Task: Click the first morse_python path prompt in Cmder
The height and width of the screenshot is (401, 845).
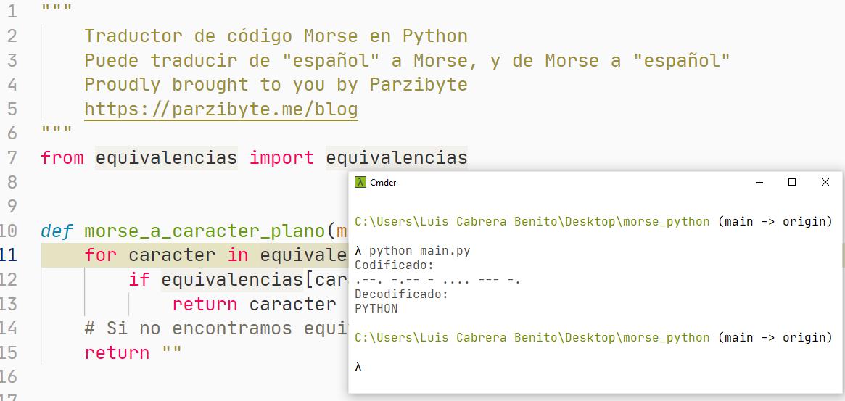Action: pos(532,221)
